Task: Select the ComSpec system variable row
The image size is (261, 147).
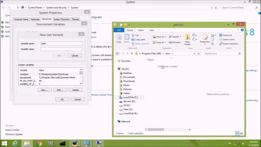Action: [x=49, y=74]
